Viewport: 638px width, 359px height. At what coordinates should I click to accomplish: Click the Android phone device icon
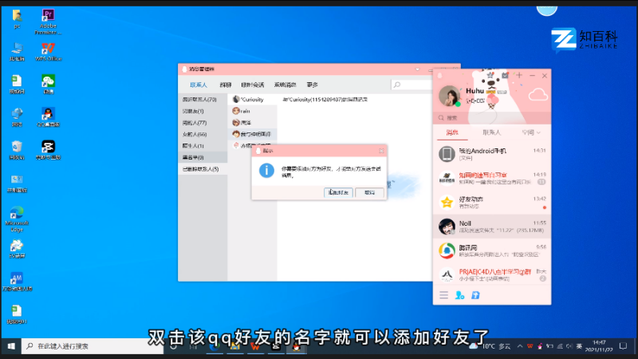click(447, 154)
